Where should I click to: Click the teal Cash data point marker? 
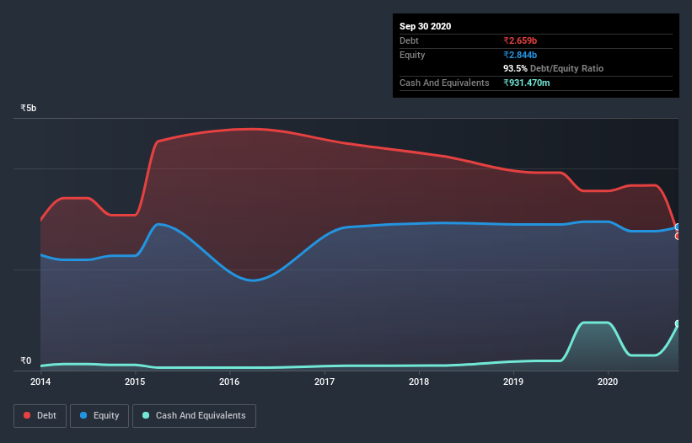click(x=678, y=323)
